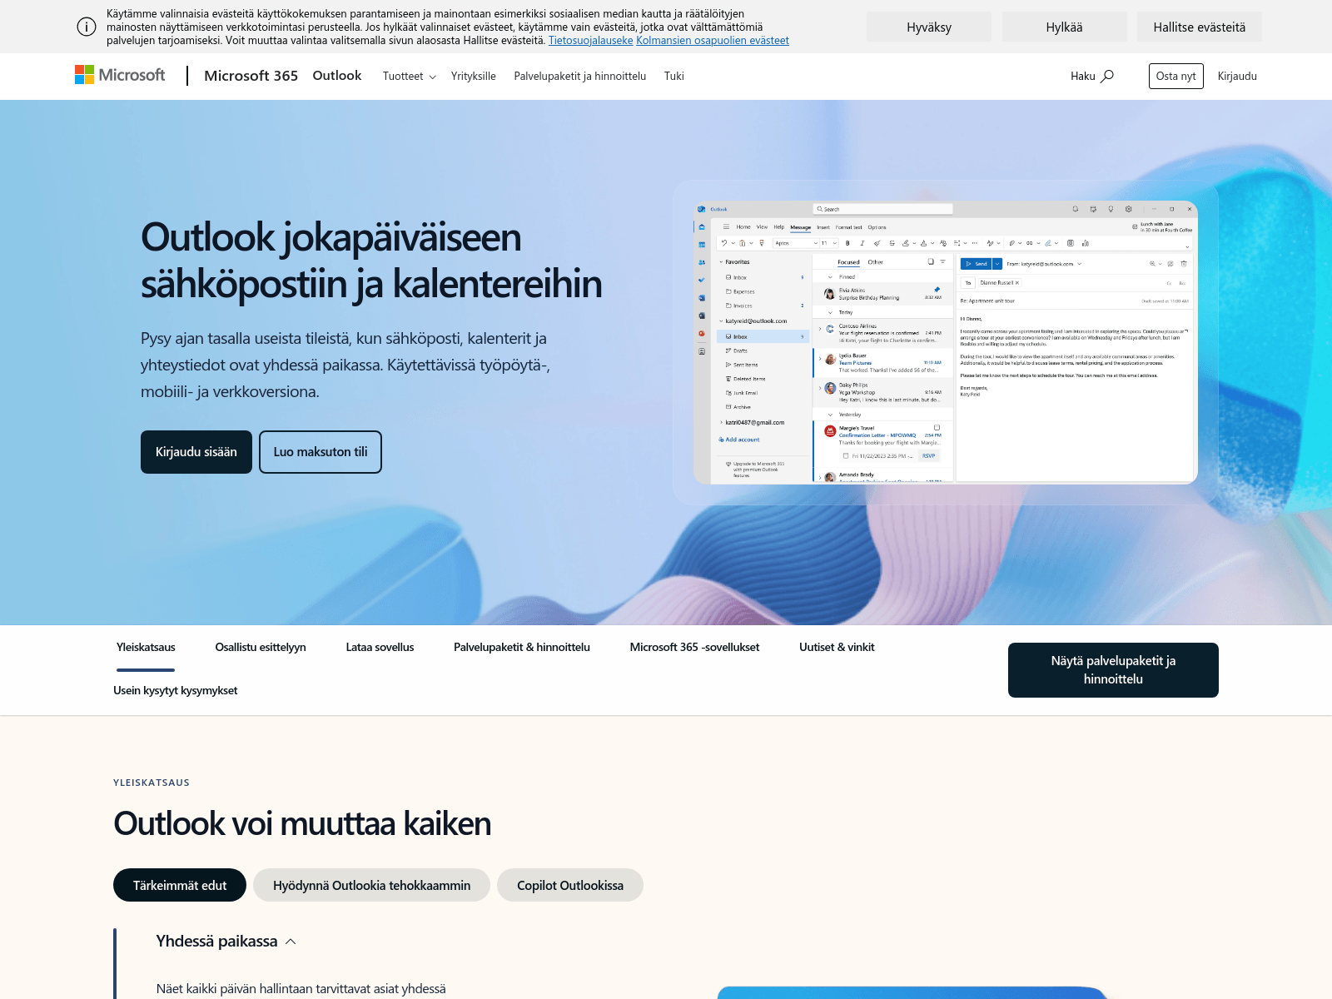Go to Microsoft 365 in the header
Screen dimensions: 1332x999
coord(251,76)
